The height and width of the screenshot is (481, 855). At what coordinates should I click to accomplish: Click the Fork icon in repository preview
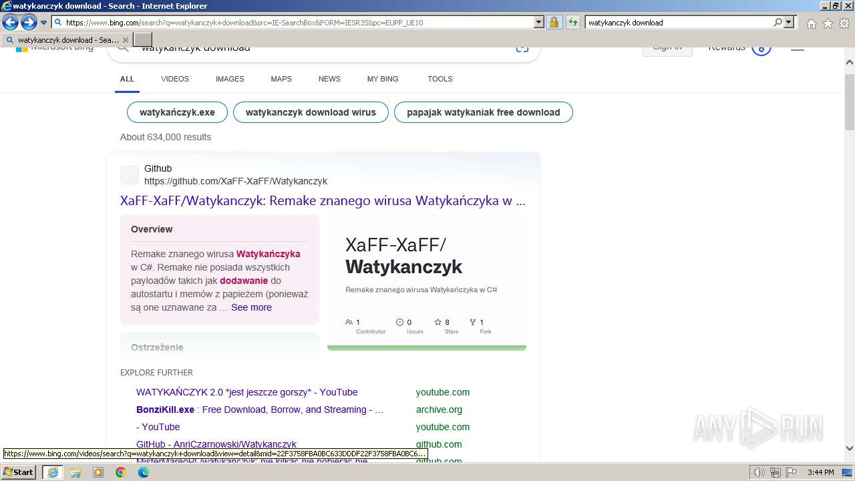pyautogui.click(x=473, y=322)
